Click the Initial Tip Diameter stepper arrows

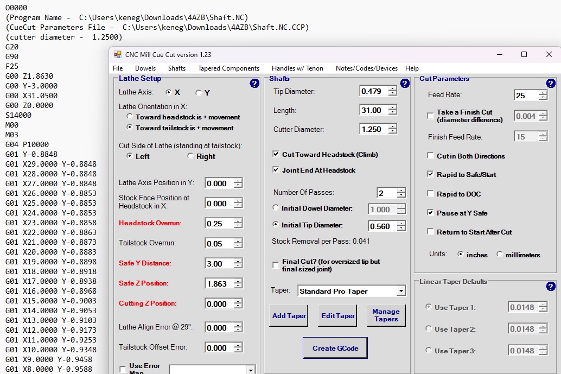pos(401,226)
